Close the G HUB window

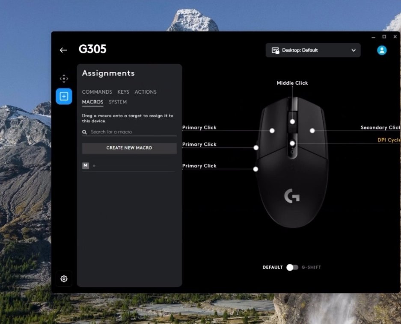(x=395, y=37)
